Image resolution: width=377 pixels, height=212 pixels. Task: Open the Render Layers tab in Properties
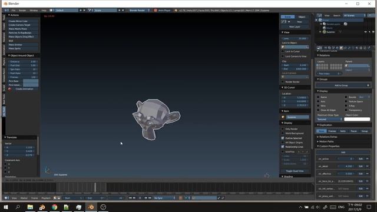click(x=330, y=48)
